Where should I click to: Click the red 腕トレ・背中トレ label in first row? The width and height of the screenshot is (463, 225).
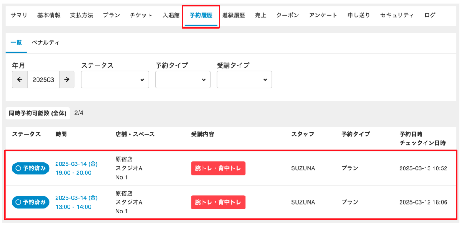pyautogui.click(x=218, y=168)
